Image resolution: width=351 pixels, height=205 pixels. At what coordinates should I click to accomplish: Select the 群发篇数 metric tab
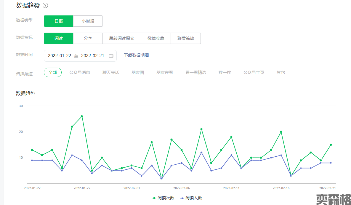(186, 38)
